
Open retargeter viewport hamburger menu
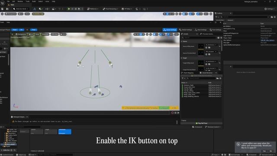pyautogui.click(x=13, y=34)
